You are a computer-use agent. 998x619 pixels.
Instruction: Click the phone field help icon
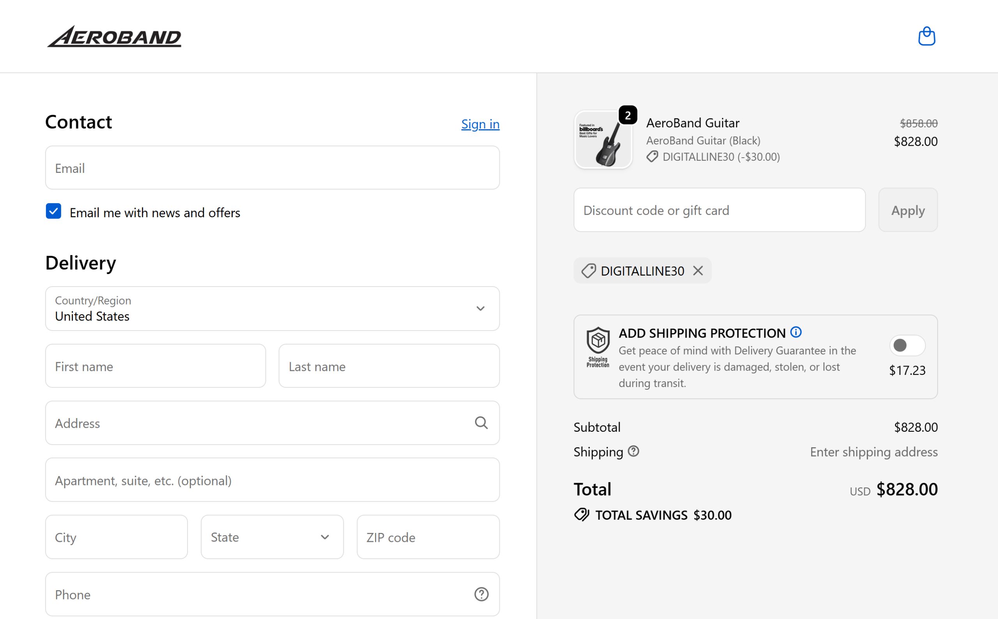[x=481, y=594]
